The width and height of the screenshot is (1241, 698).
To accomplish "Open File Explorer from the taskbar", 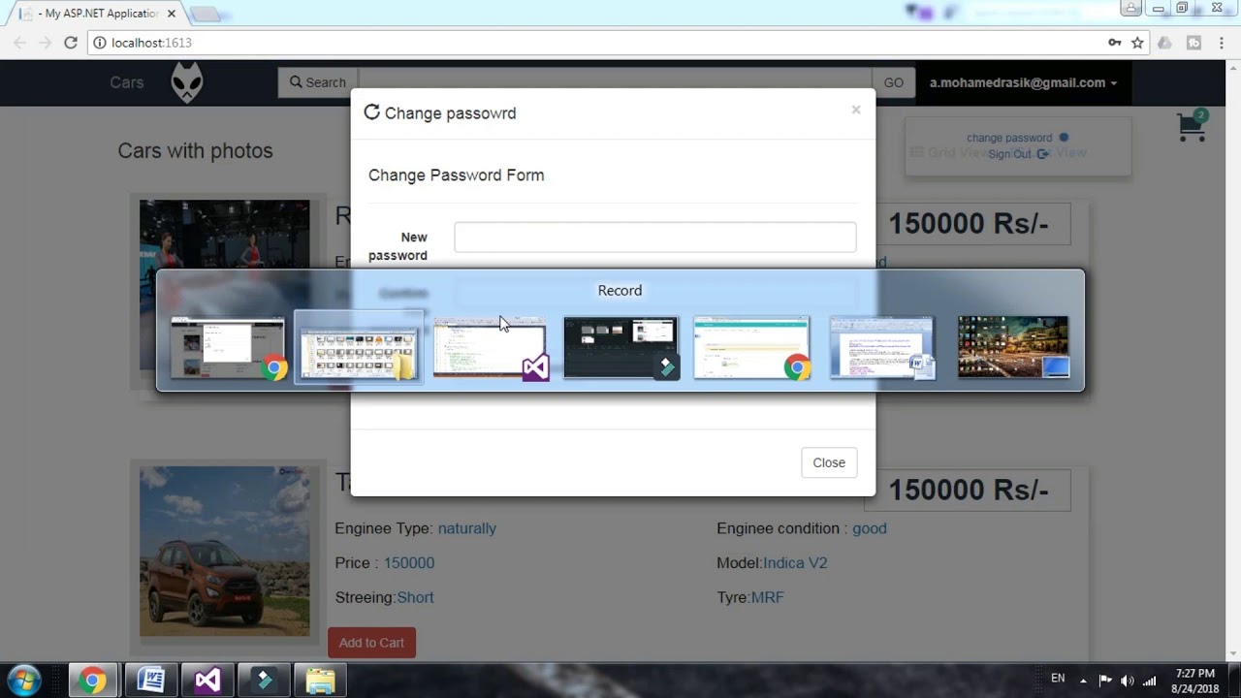I will point(320,681).
